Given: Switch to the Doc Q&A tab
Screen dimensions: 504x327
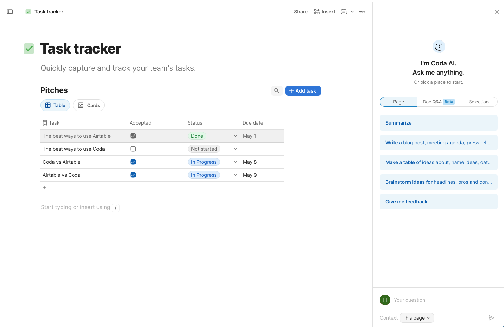Looking at the screenshot, I should (x=436, y=102).
